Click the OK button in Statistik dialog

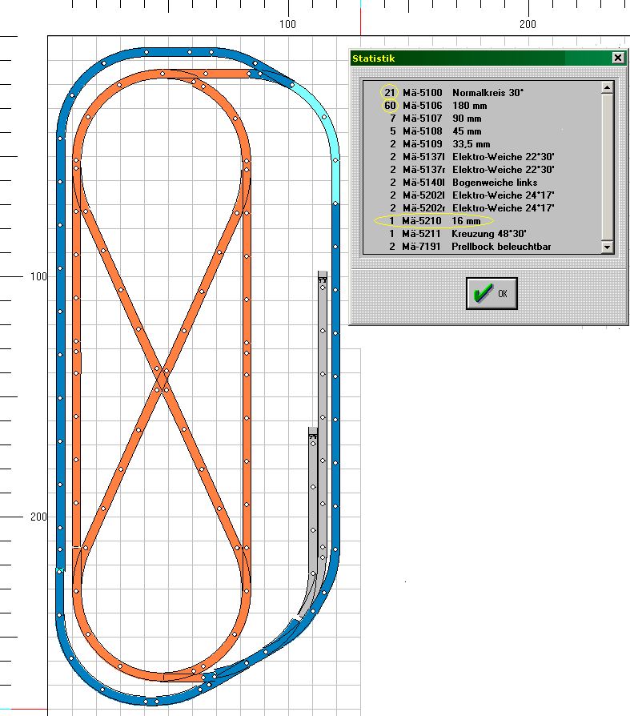pos(492,293)
